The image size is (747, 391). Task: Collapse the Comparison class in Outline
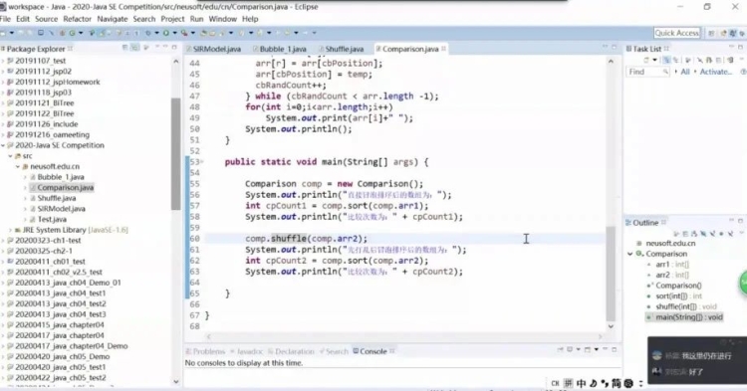point(630,254)
